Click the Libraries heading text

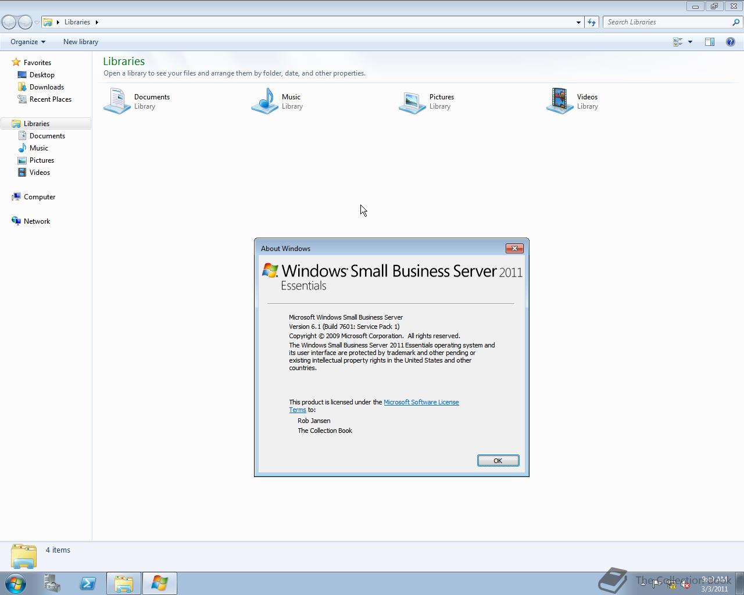(124, 61)
